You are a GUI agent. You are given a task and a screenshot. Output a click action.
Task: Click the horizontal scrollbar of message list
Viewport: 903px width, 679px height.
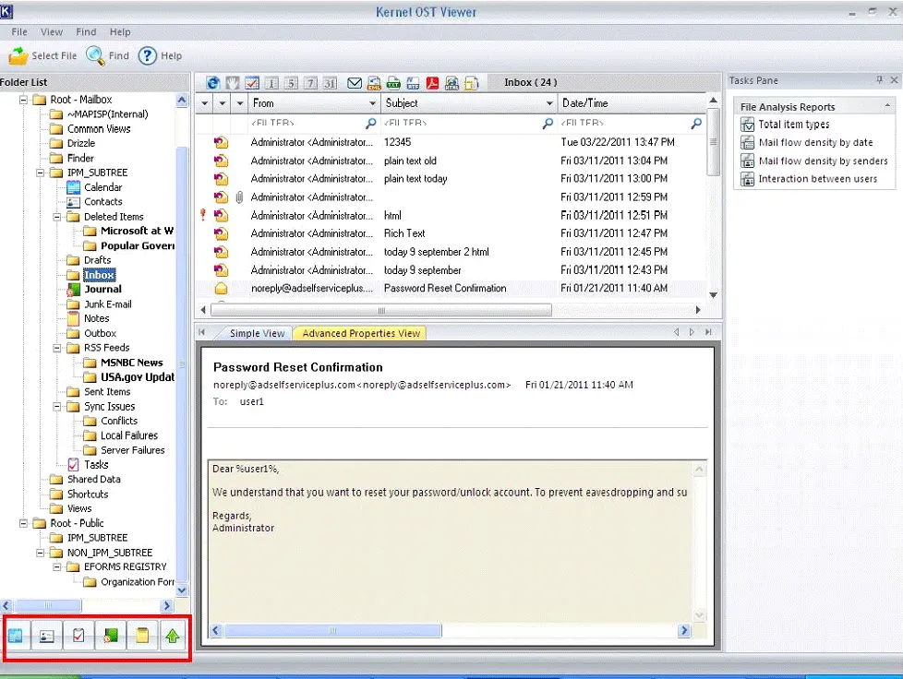tap(380, 310)
